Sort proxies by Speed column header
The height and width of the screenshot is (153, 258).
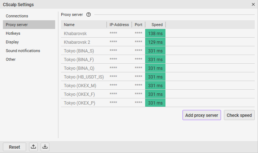[x=157, y=25]
